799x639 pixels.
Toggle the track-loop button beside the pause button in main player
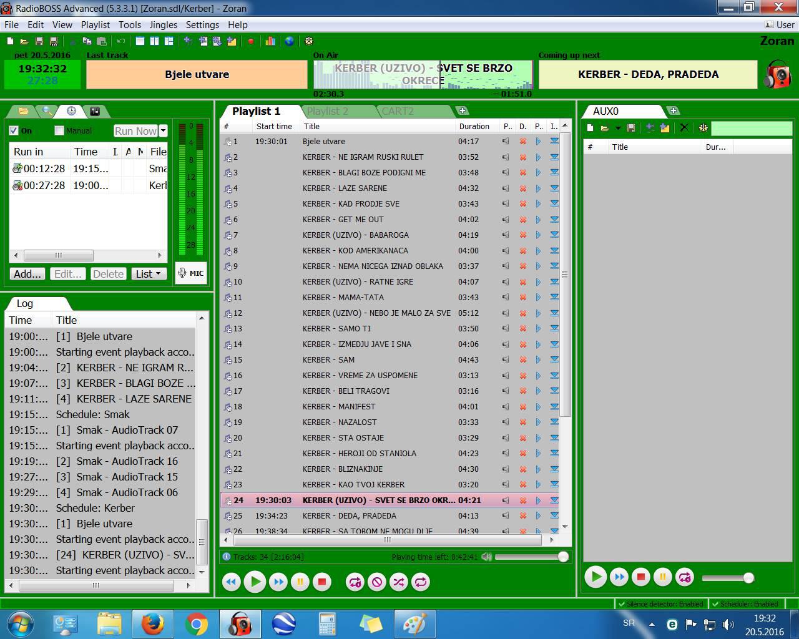coord(355,582)
